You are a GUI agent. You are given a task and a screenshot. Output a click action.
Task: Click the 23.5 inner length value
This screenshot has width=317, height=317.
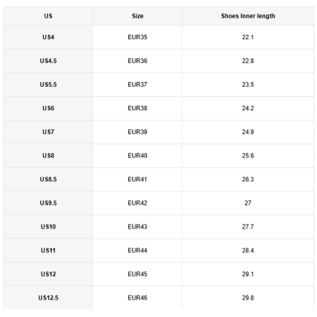(248, 84)
